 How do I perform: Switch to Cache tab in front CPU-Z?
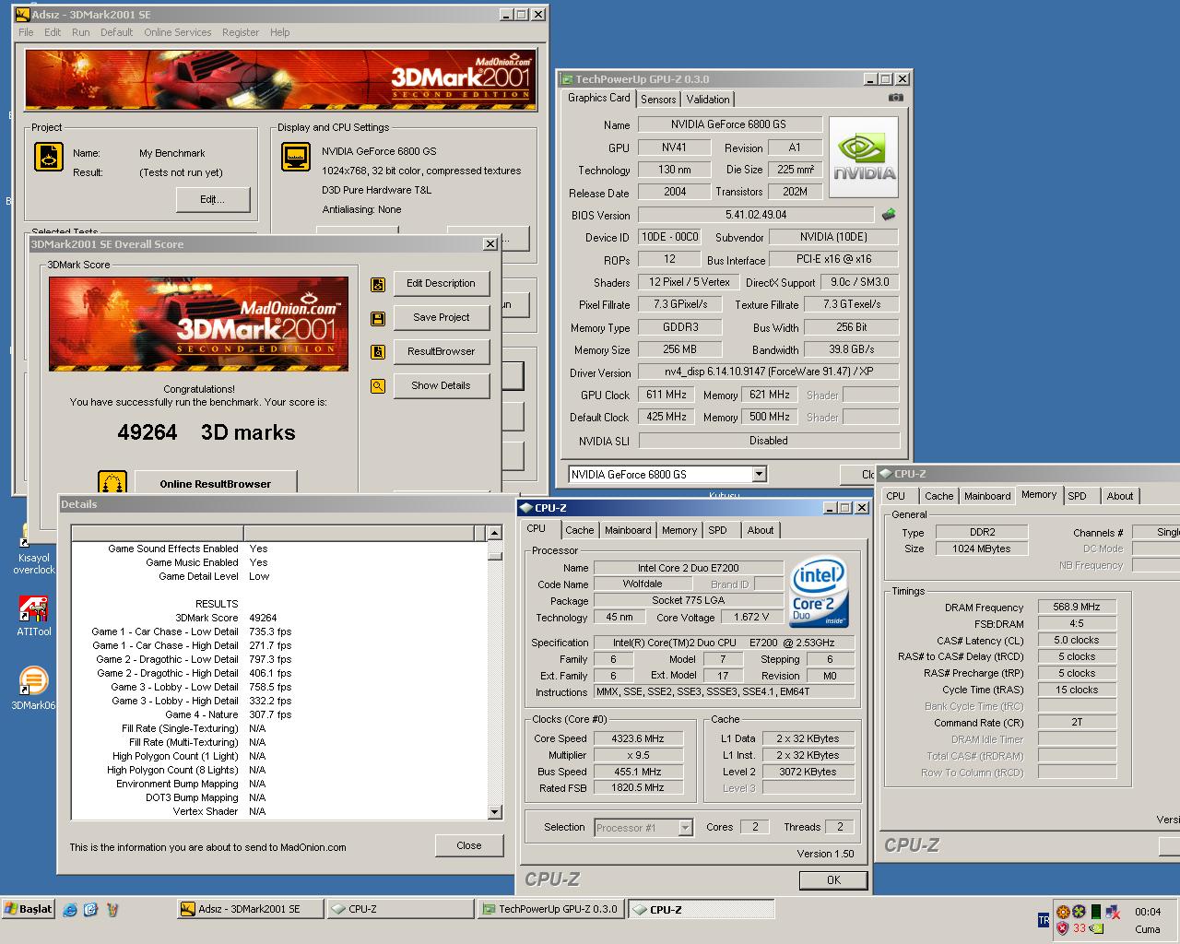tap(579, 530)
